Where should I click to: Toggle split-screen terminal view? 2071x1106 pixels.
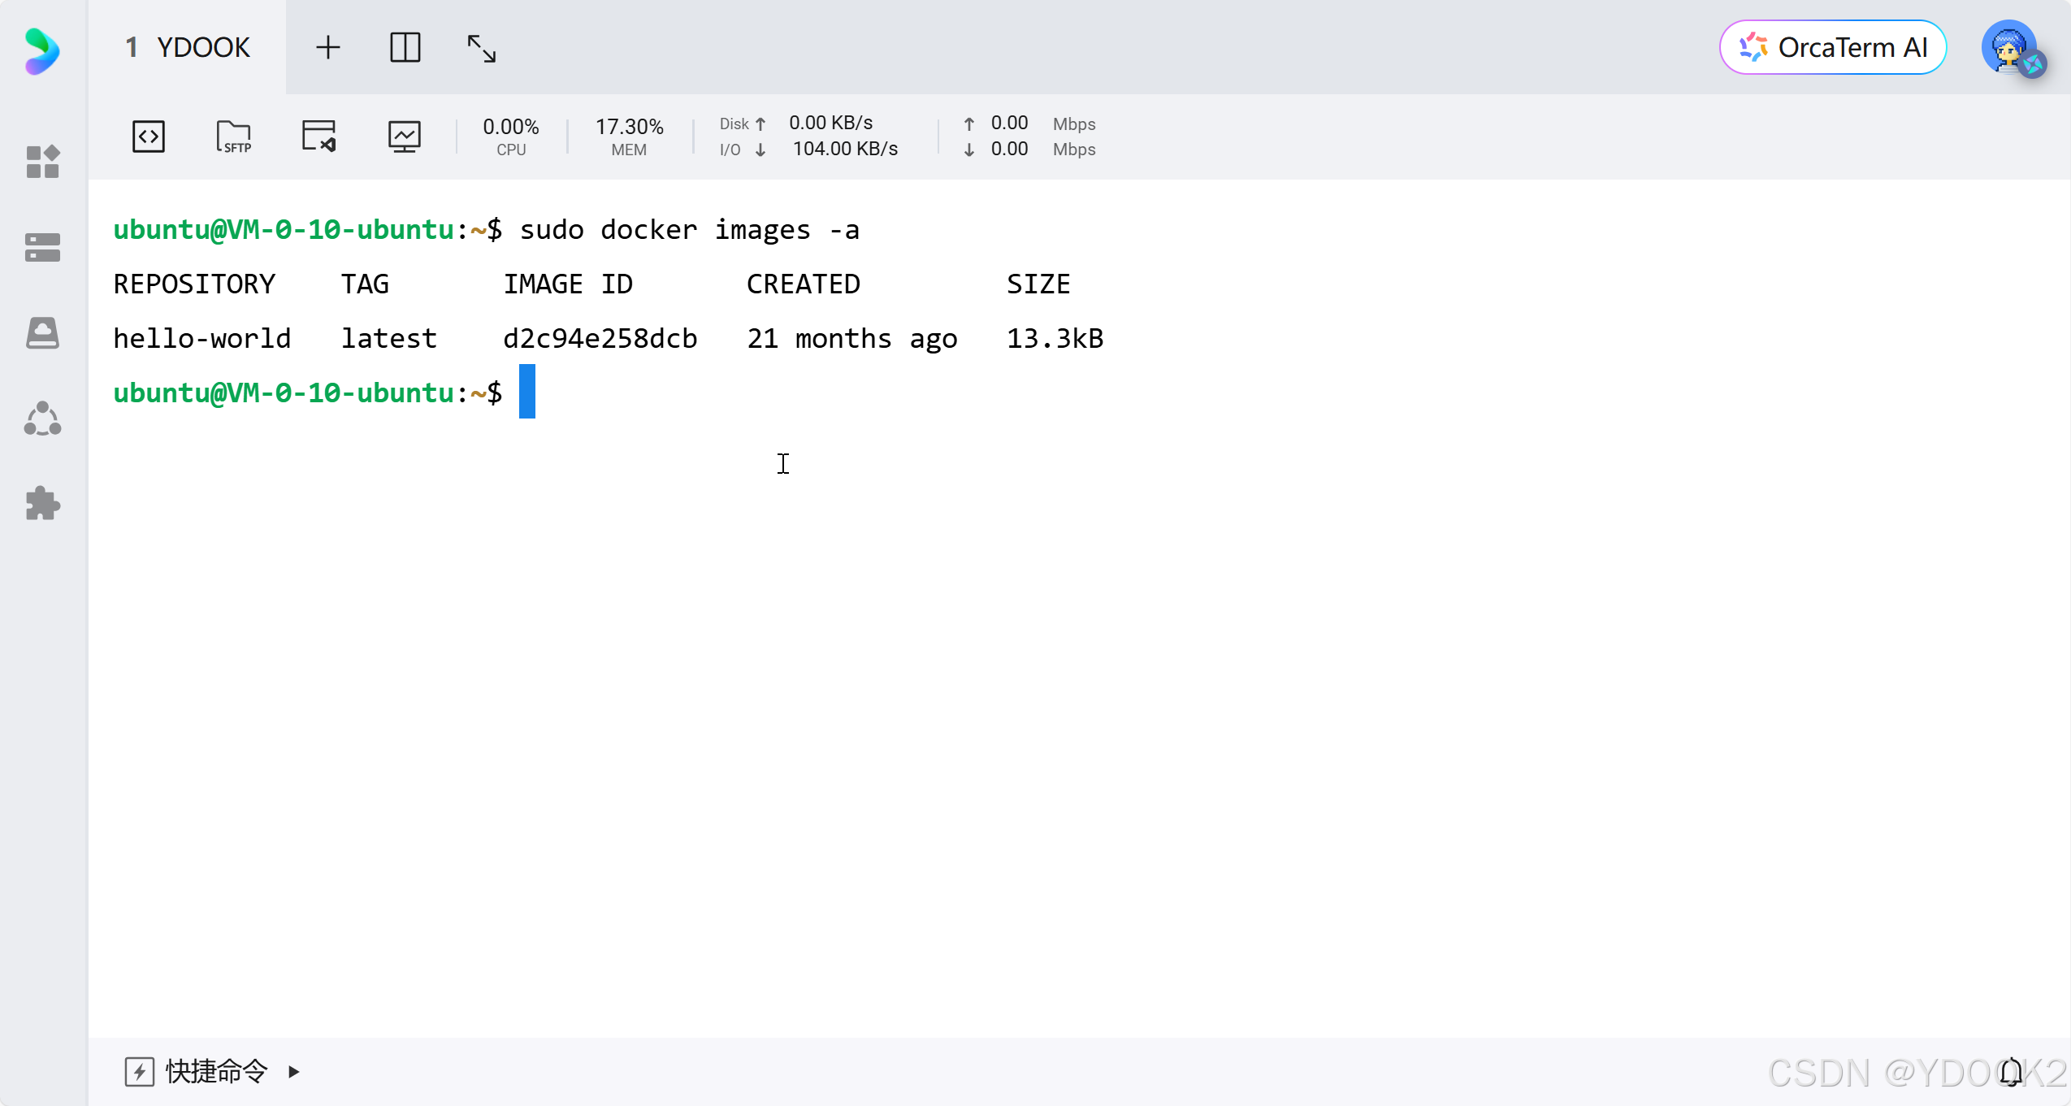coord(405,47)
